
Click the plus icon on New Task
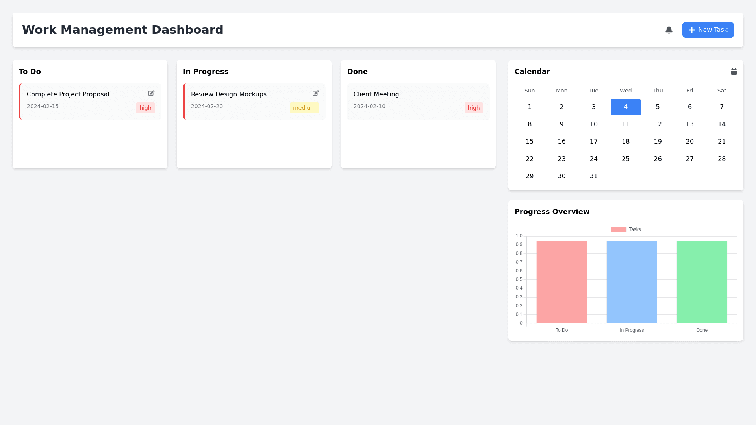tap(691, 30)
